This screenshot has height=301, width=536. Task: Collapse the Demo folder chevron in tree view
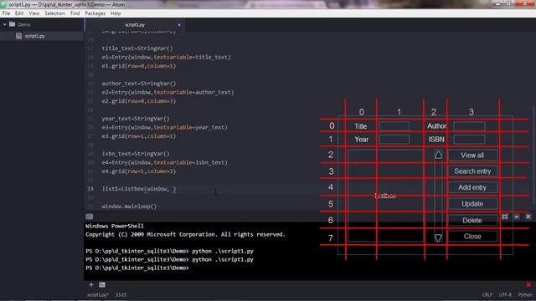pyautogui.click(x=4, y=24)
